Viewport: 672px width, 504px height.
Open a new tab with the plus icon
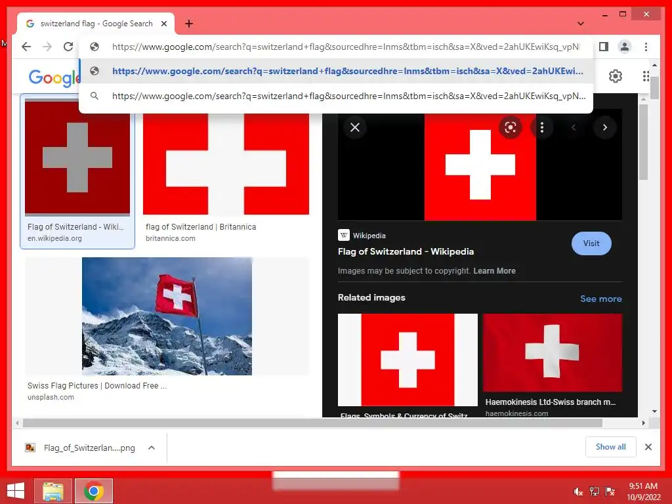click(x=188, y=24)
